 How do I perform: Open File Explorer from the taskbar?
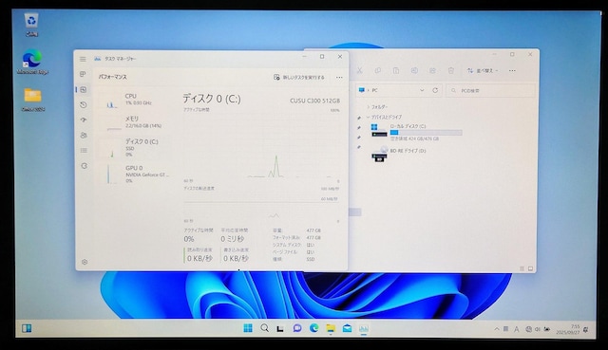click(x=331, y=328)
